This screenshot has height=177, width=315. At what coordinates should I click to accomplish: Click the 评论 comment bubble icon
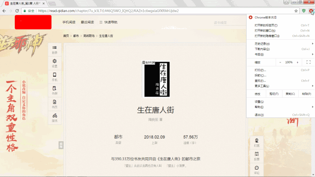click(256, 170)
